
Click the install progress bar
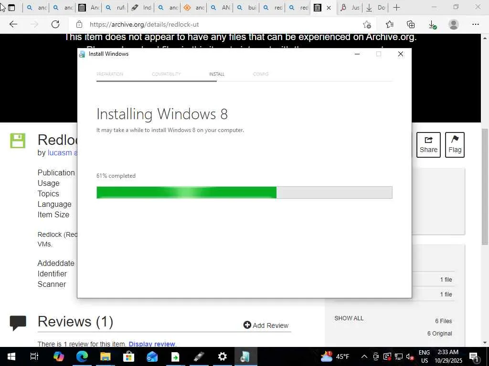tap(244, 193)
